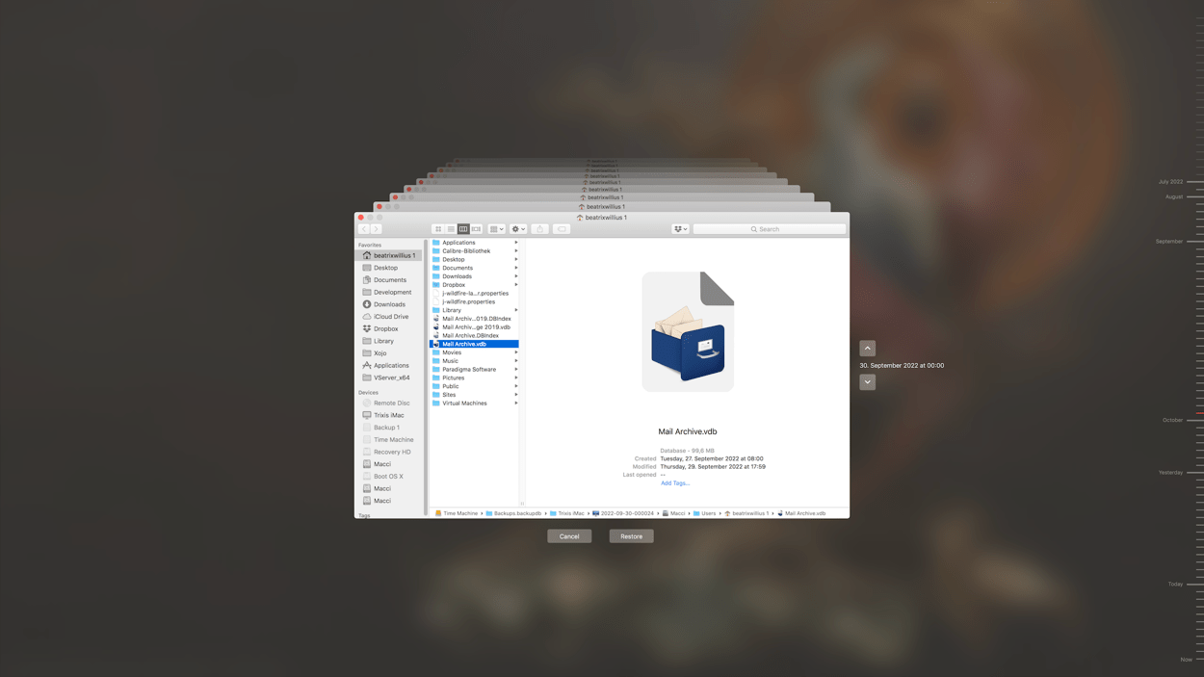
Task: Open the Action gear dropdown menu
Action: (x=518, y=229)
